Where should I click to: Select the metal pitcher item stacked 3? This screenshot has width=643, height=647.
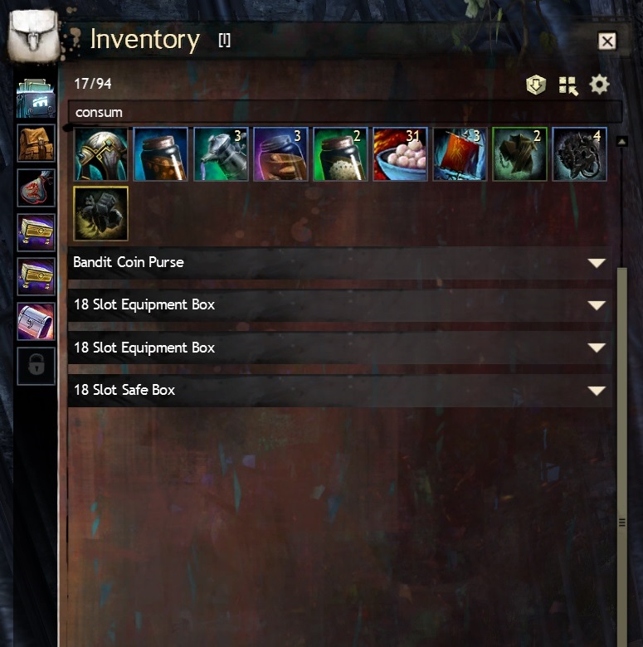click(221, 154)
